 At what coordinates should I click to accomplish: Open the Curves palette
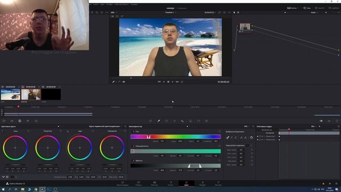tap(150, 121)
